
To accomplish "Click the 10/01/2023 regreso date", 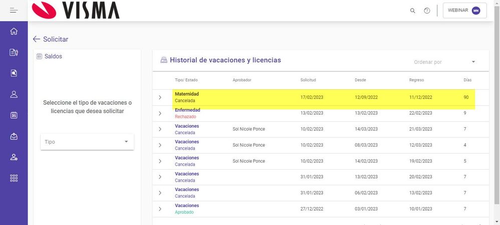I will coord(421,209).
